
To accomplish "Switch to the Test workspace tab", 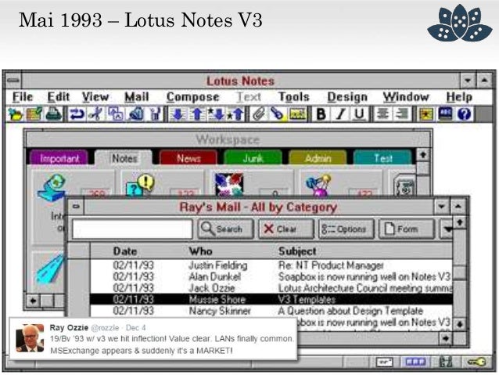I will tap(382, 157).
